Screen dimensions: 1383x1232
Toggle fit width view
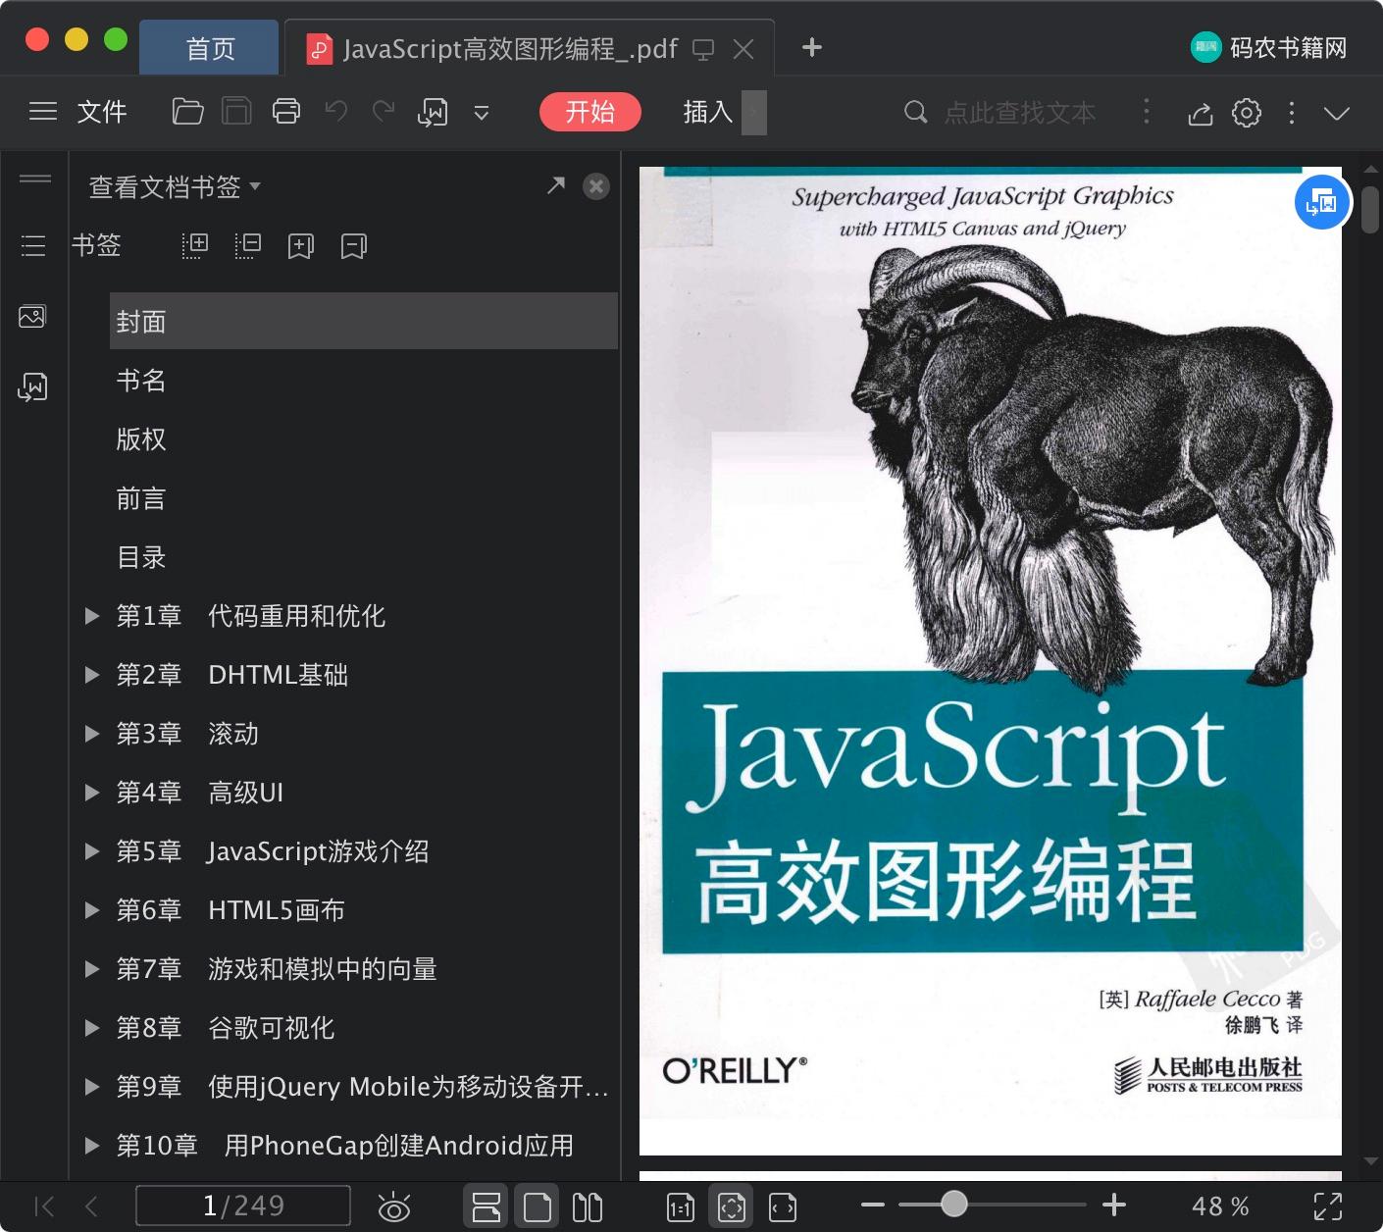pyautogui.click(x=783, y=1207)
